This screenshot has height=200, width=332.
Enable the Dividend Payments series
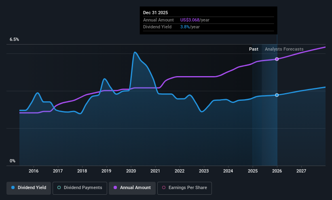click(x=80, y=188)
